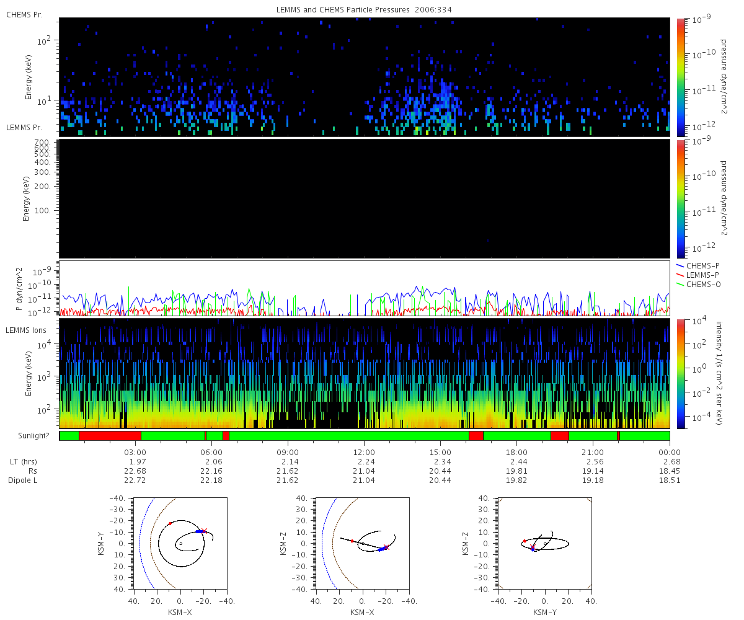The width and height of the screenshot is (744, 620).
Task: Click the 12:00 time axis label
Action: (x=364, y=452)
